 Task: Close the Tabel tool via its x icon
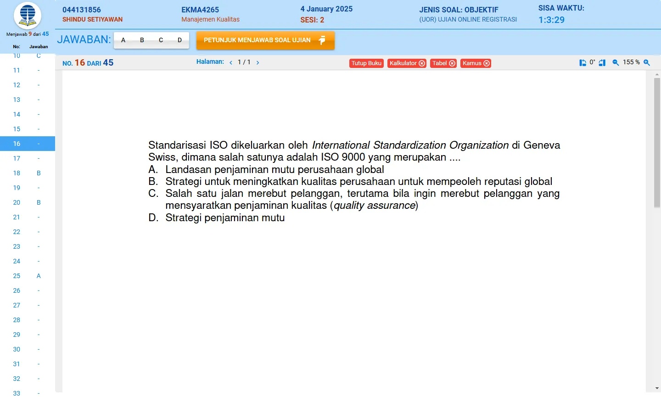pyautogui.click(x=452, y=63)
